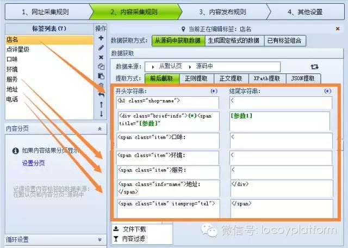This screenshot has width=348, height=248.
Task: Click the paste tag icon
Action: 101,76
